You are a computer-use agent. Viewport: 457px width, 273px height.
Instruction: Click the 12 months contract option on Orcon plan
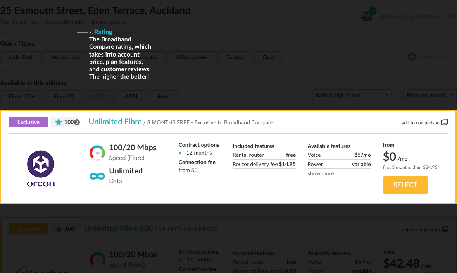199,153
